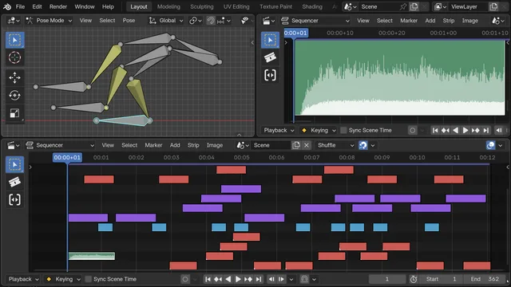Play animation reversed in bottom playback
The image size is (511, 287).
(228, 279)
